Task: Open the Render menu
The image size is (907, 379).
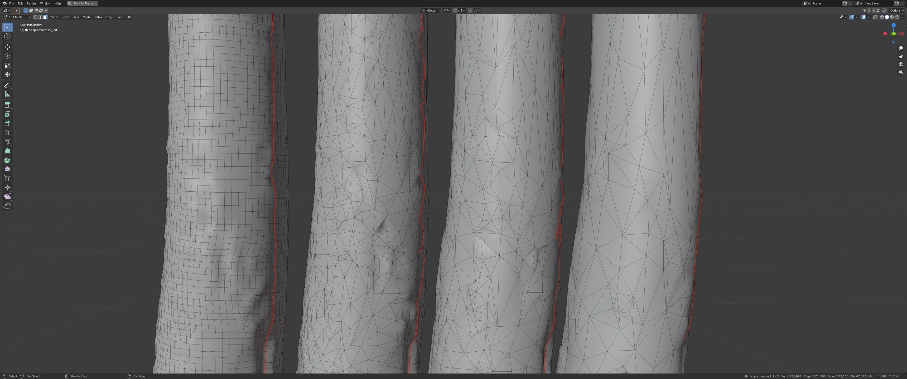Action: click(31, 3)
